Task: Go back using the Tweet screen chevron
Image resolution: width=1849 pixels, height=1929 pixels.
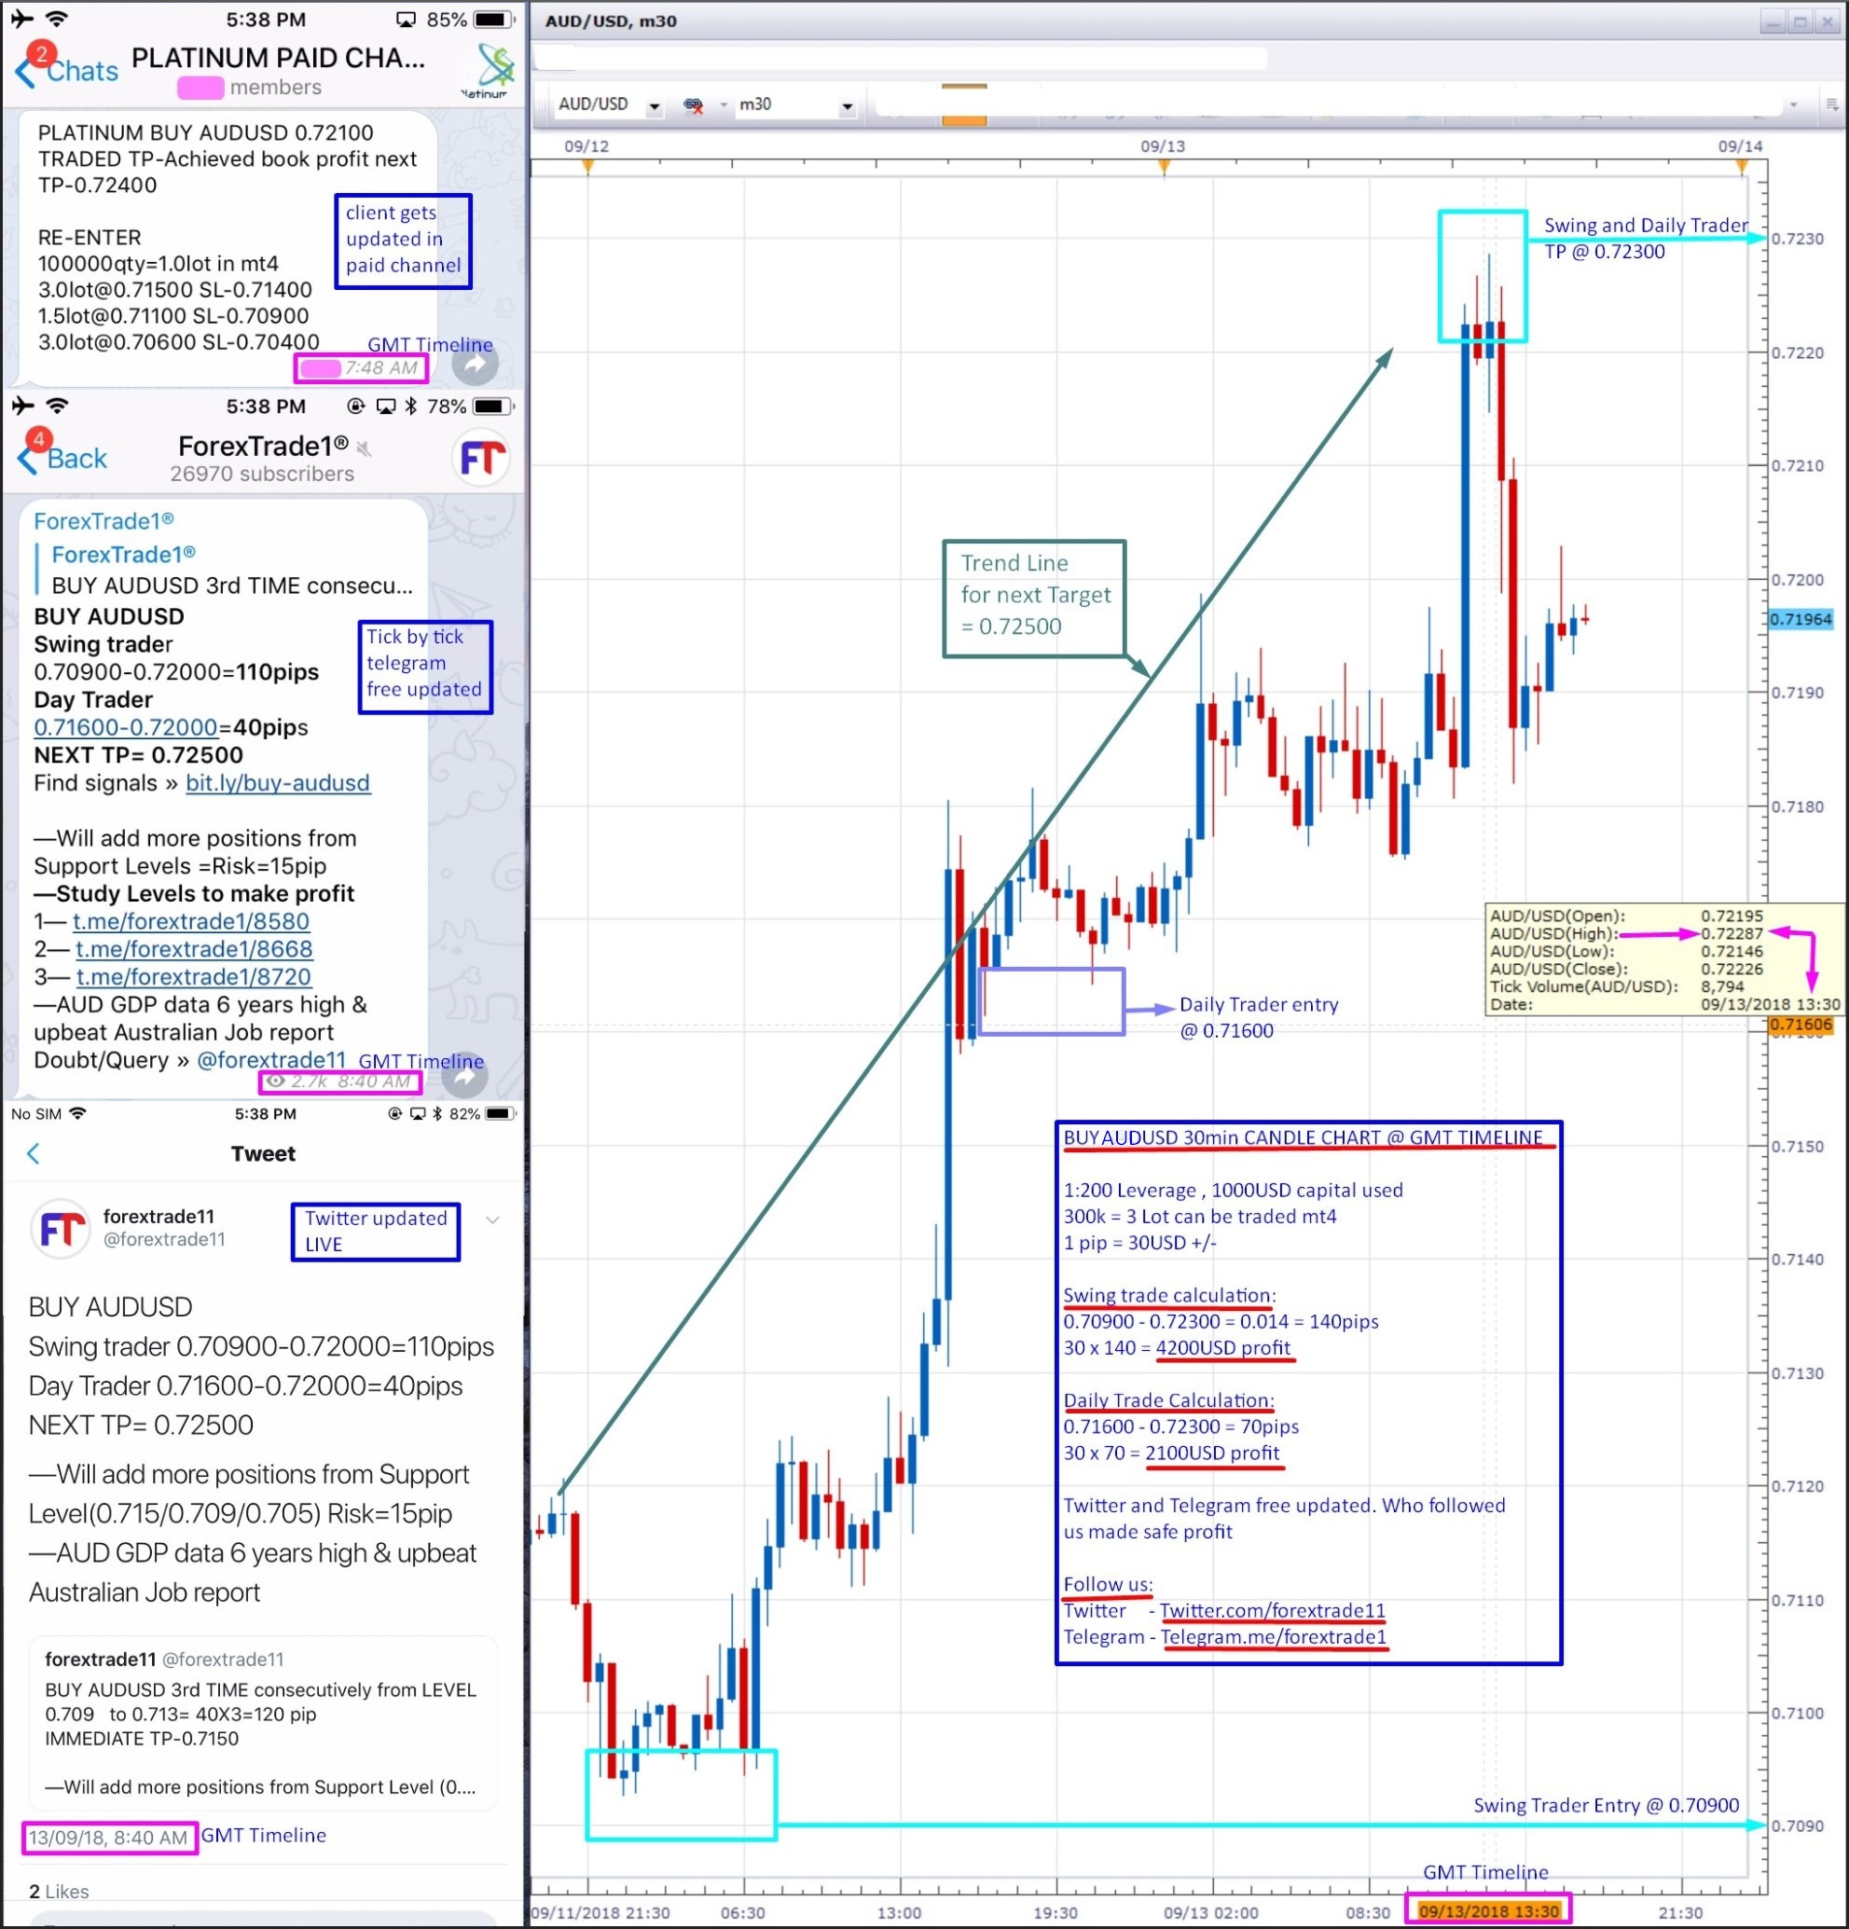Action: [34, 1153]
